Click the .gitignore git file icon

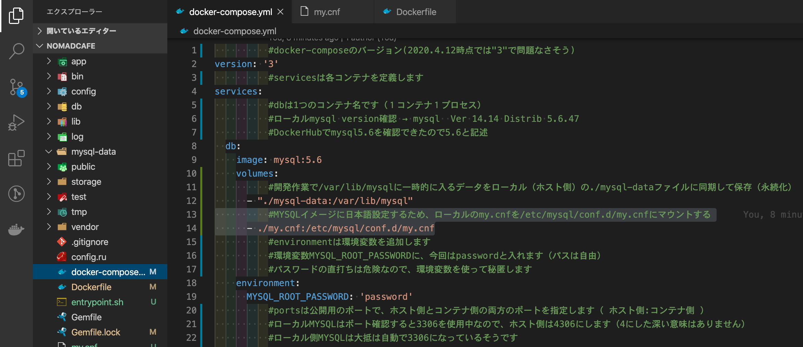click(62, 242)
